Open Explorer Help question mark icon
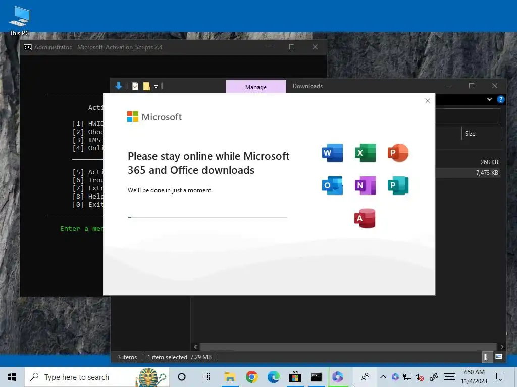The width and height of the screenshot is (517, 387). (500, 99)
